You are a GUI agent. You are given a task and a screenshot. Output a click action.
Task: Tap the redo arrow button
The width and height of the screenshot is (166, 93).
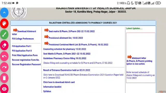[x=4, y=67]
